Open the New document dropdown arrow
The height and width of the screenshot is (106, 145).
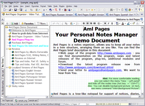7,10
